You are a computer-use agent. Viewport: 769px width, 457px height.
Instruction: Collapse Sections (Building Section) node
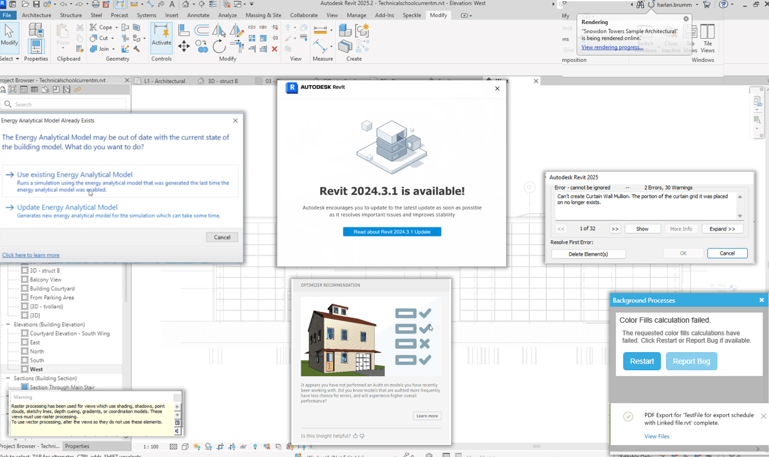coord(8,378)
